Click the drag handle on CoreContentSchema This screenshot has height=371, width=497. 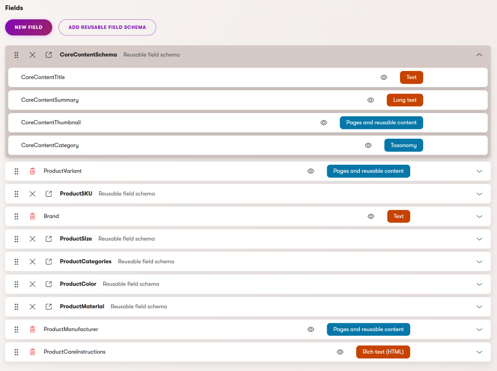point(16,55)
